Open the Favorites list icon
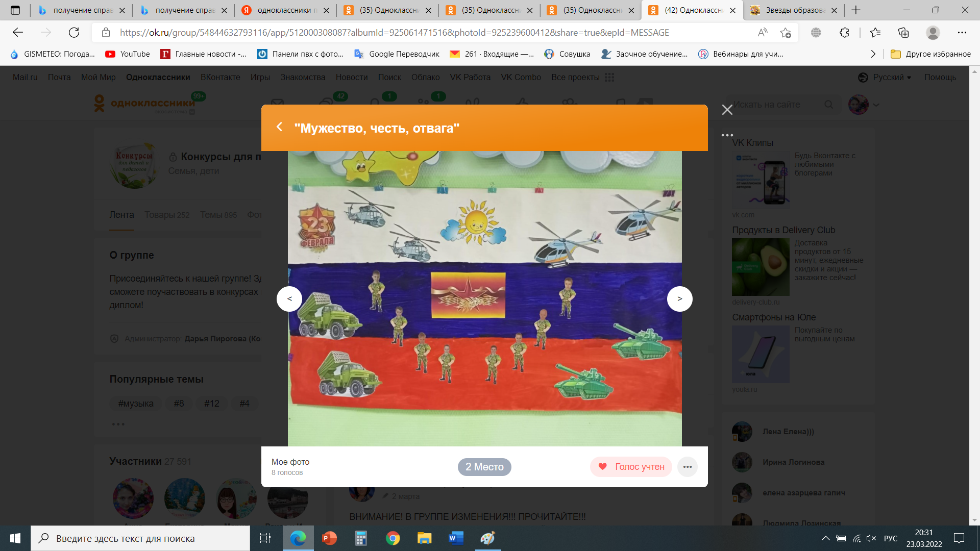 pos(875,33)
